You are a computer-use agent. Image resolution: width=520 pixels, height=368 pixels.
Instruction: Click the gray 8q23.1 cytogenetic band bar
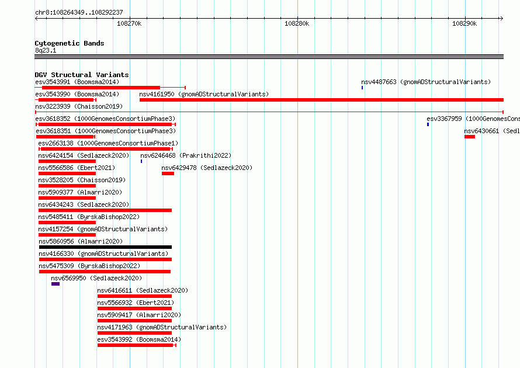click(269, 57)
